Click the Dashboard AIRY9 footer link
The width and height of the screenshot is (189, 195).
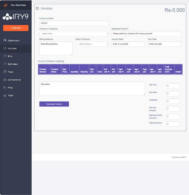click(x=179, y=157)
